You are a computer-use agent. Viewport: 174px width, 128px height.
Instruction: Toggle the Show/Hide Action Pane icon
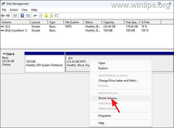point(27,16)
